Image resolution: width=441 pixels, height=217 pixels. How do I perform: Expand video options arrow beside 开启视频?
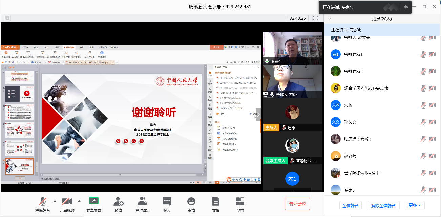(79, 200)
